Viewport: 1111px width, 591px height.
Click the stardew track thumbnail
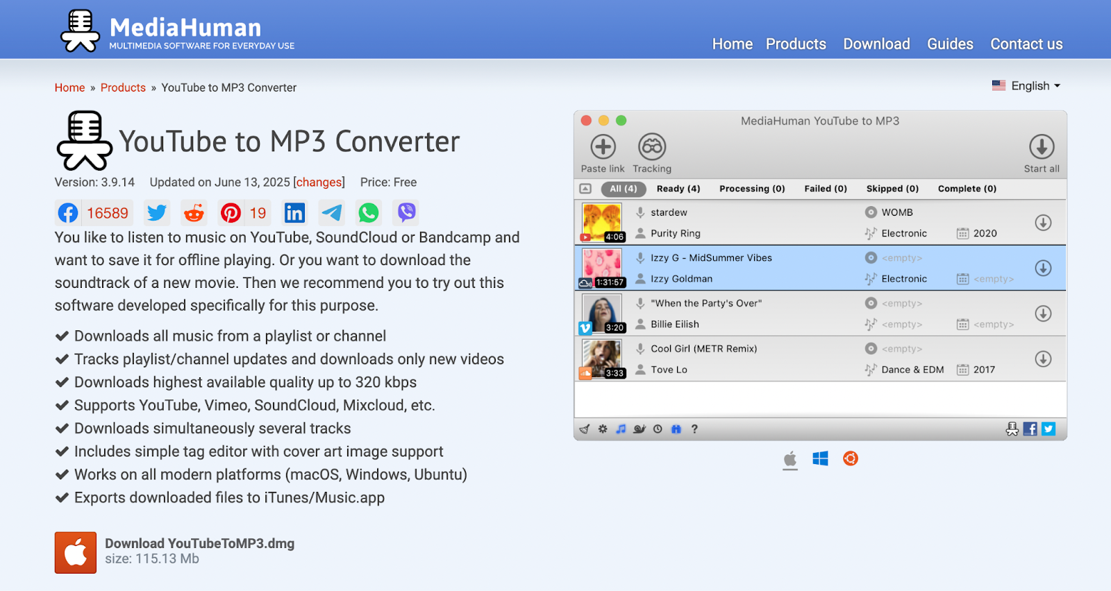(x=602, y=223)
